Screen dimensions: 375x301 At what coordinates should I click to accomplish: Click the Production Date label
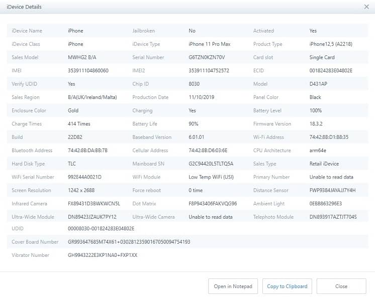[x=150, y=97]
